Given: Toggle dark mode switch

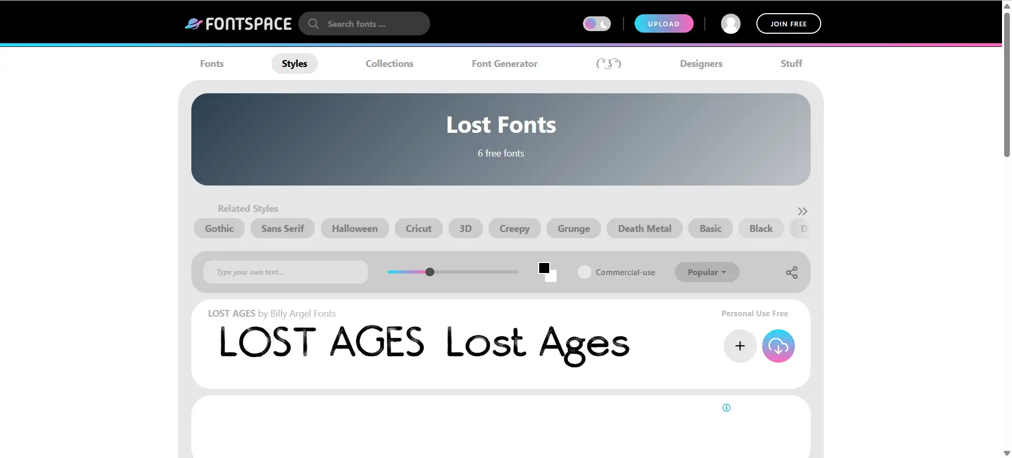Looking at the screenshot, I should tap(597, 24).
